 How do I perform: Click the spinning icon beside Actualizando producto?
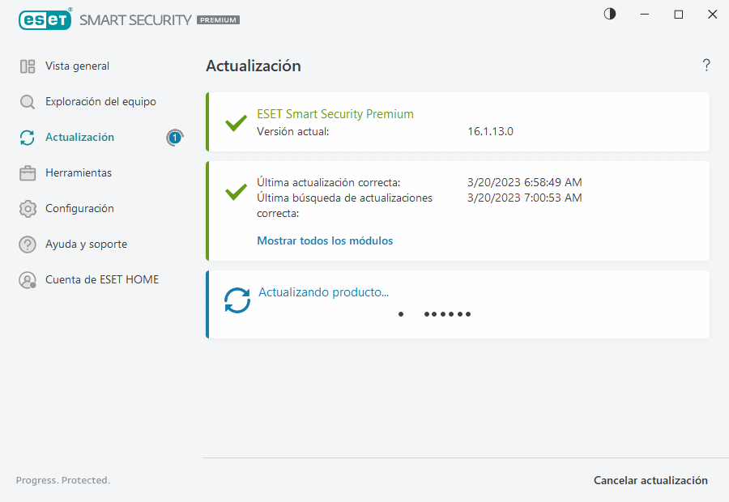tap(237, 300)
